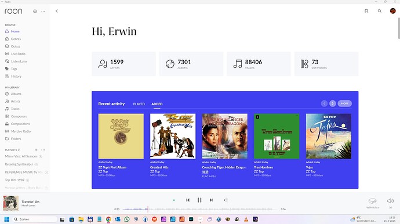Open the user profile avatar

(393, 11)
